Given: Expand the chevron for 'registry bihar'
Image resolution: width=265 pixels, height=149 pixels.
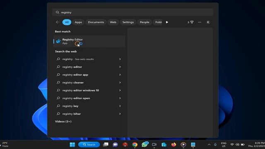Looking at the screenshot, I should pyautogui.click(x=120, y=114).
